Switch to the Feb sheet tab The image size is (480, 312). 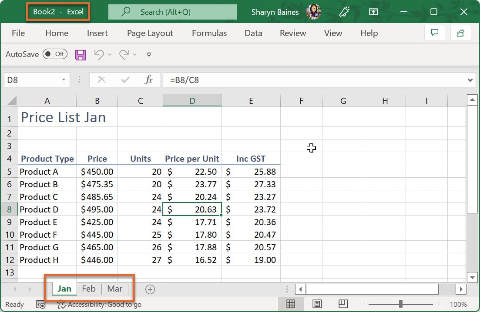89,289
